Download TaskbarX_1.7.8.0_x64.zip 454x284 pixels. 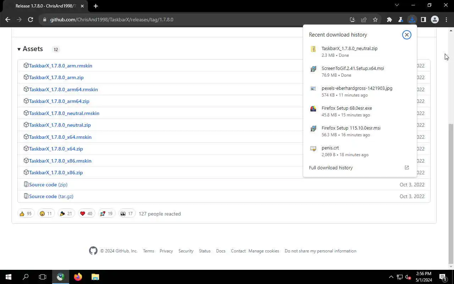pyautogui.click(x=56, y=149)
